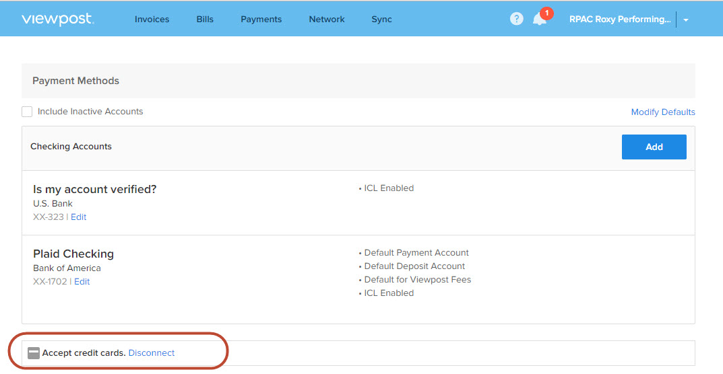Select the Plaid Checking account name
723x374 pixels.
click(73, 254)
